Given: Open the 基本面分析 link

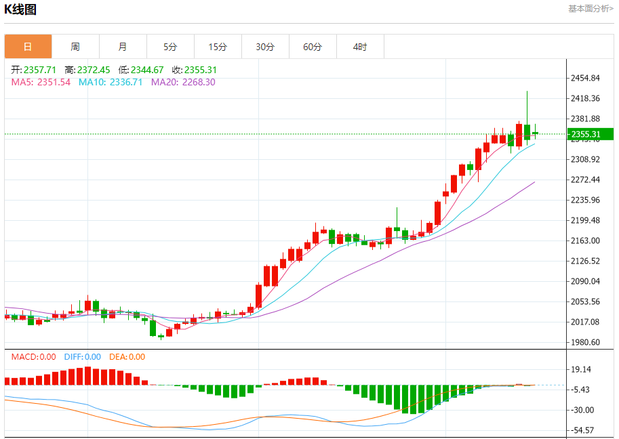Looking at the screenshot, I should pos(591,9).
